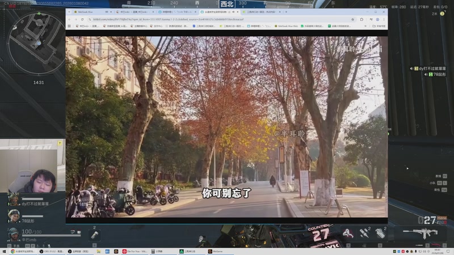Open the Chrome extensions puzzle icon
The image size is (454, 255).
coord(361,19)
